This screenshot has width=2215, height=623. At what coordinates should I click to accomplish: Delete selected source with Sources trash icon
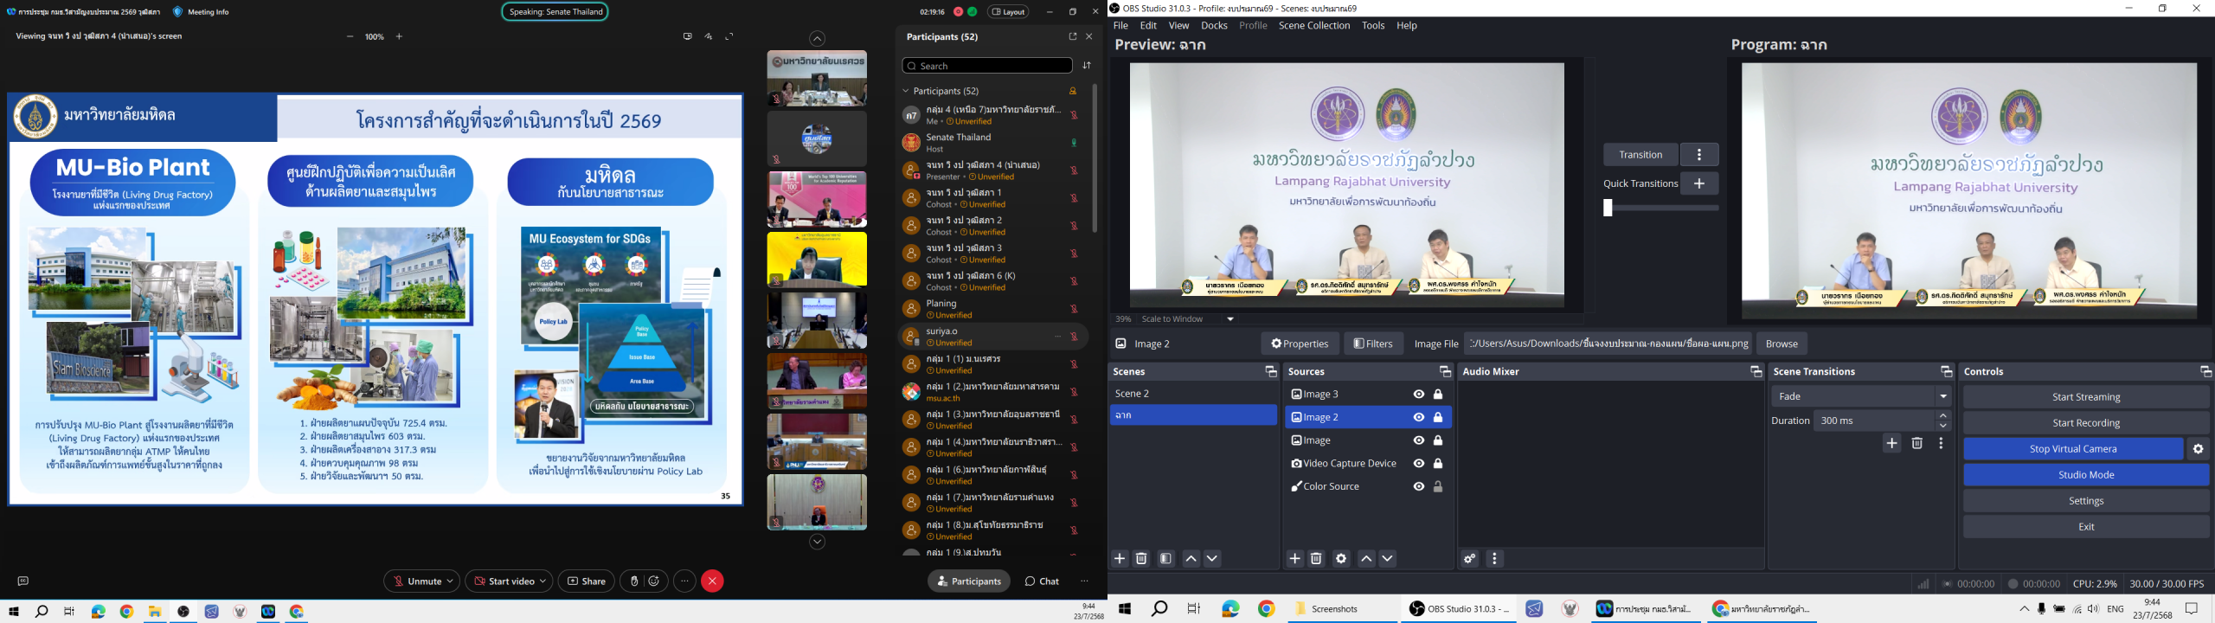pos(1316,559)
